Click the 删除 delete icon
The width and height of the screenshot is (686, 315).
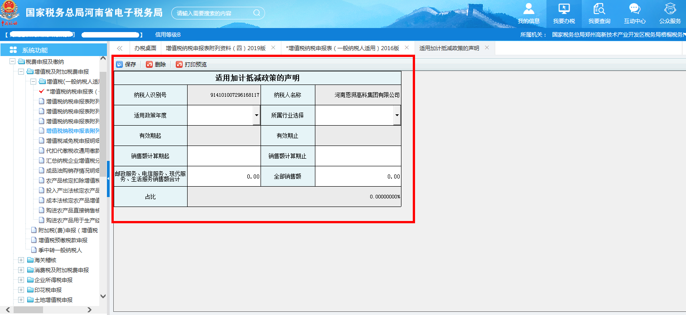click(150, 64)
